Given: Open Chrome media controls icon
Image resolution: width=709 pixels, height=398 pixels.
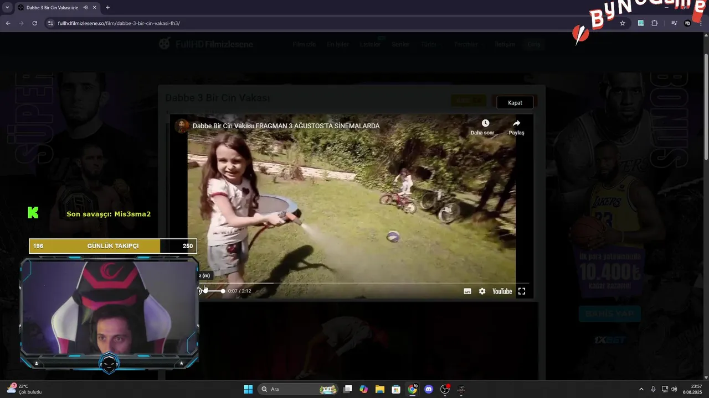Looking at the screenshot, I should pos(674,23).
